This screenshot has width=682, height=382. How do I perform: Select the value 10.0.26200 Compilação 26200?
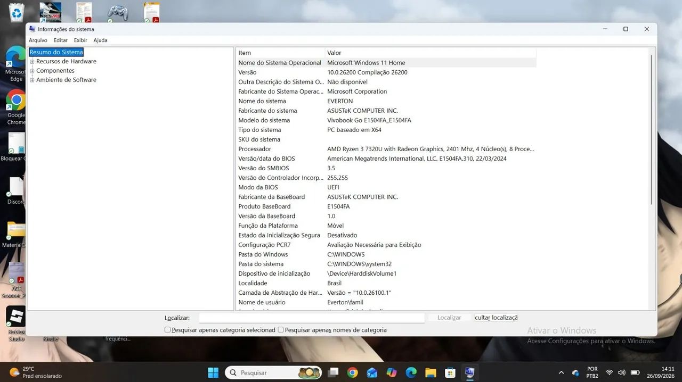367,72
